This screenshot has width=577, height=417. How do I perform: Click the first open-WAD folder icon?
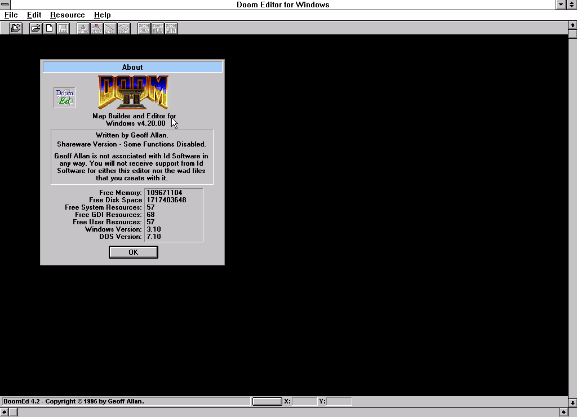(16, 28)
